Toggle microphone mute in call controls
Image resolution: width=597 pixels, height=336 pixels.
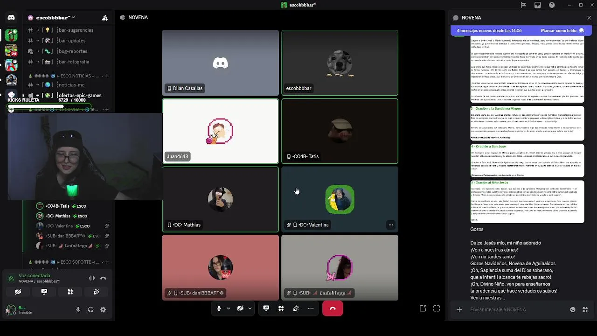(x=219, y=308)
